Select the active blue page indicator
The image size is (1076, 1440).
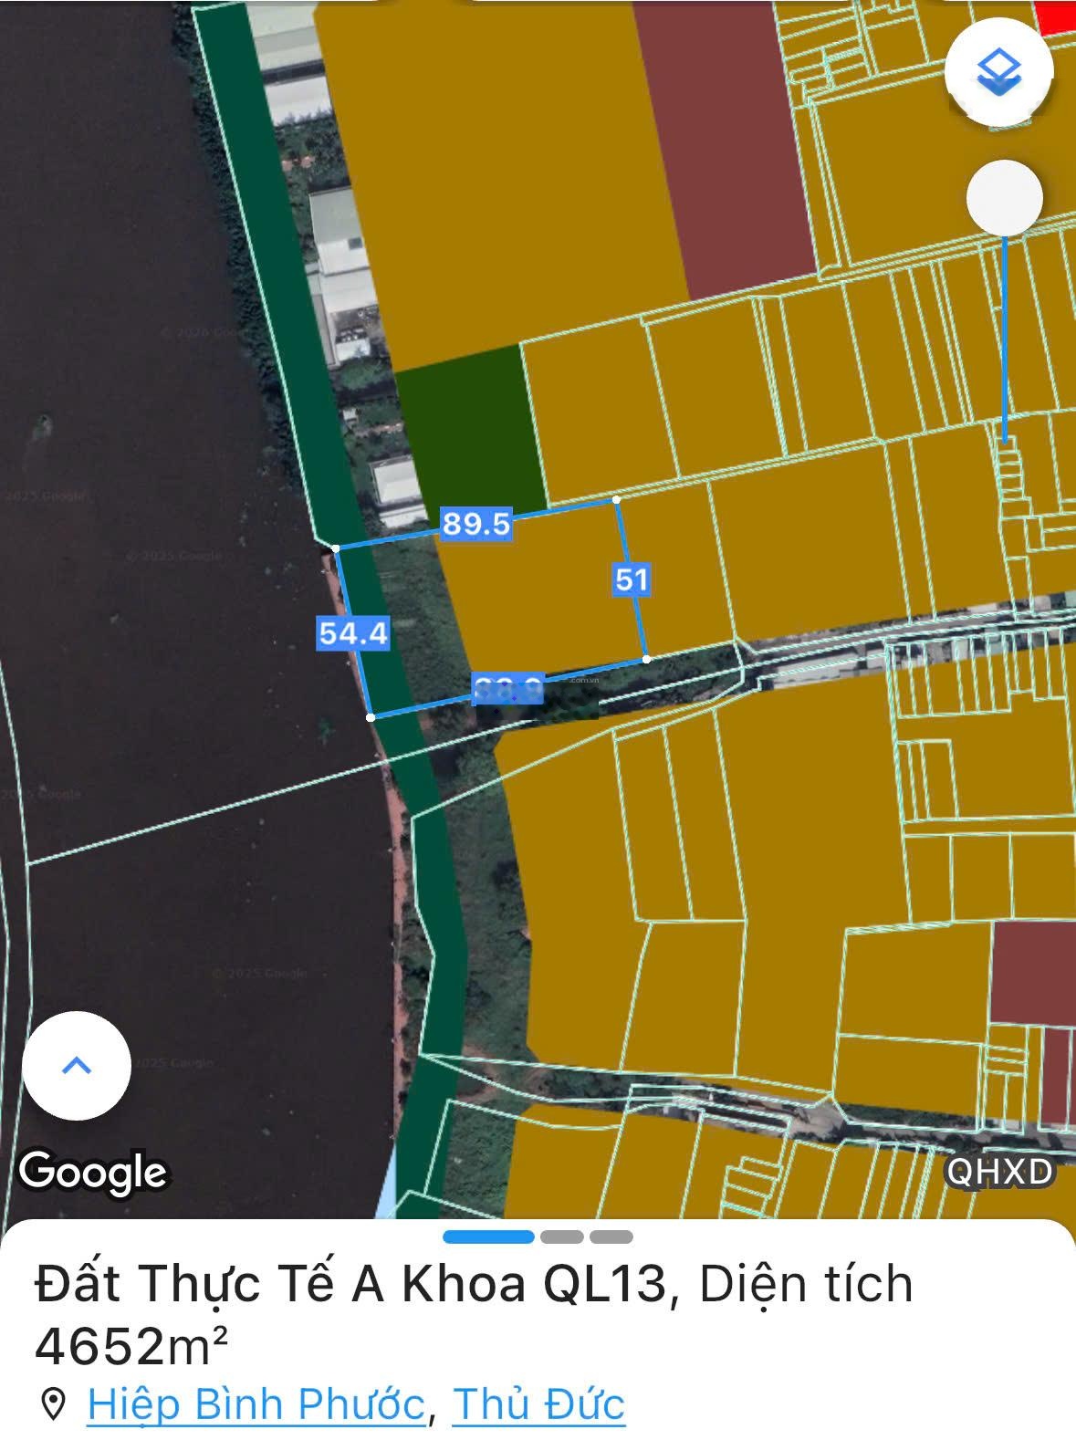488,1237
